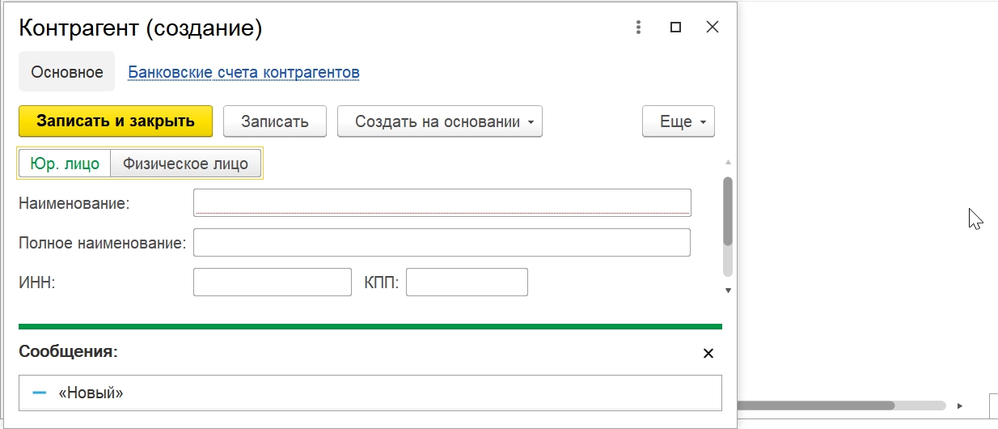Viewport: 998px width, 429px height.
Task: Click the right horizontal scroll arrow
Action: tap(960, 405)
